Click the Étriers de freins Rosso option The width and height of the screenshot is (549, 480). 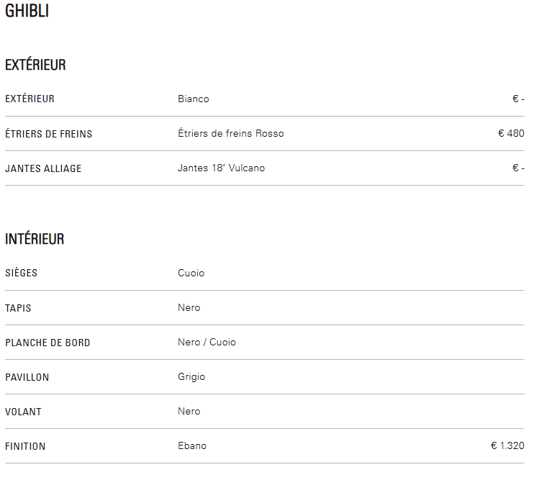[231, 133]
